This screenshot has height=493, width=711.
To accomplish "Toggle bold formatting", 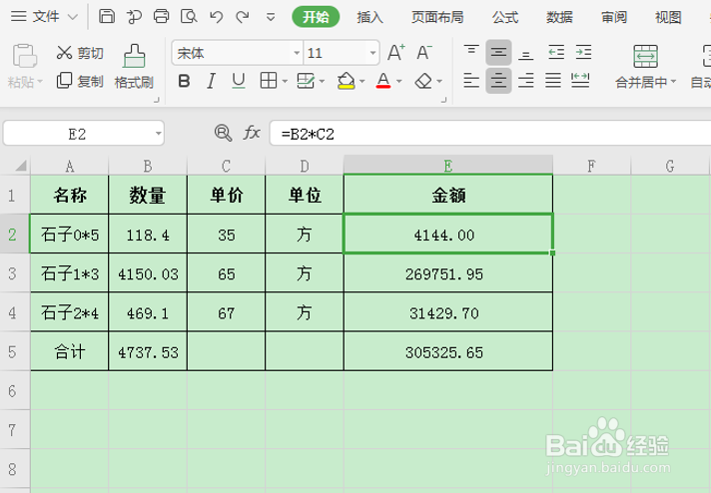I will point(184,81).
